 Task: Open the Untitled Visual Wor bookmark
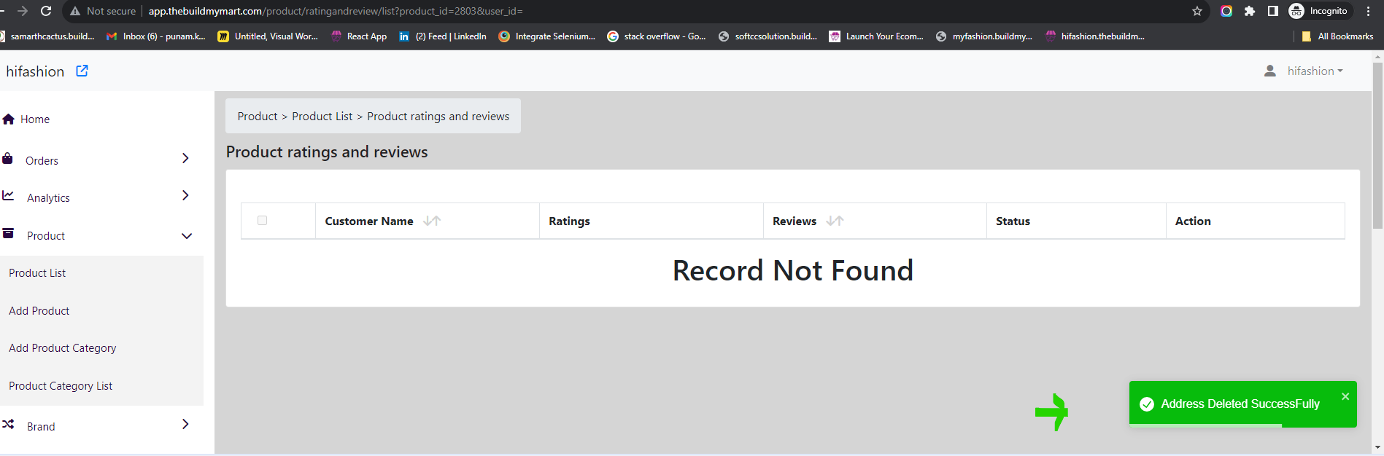[x=268, y=36]
